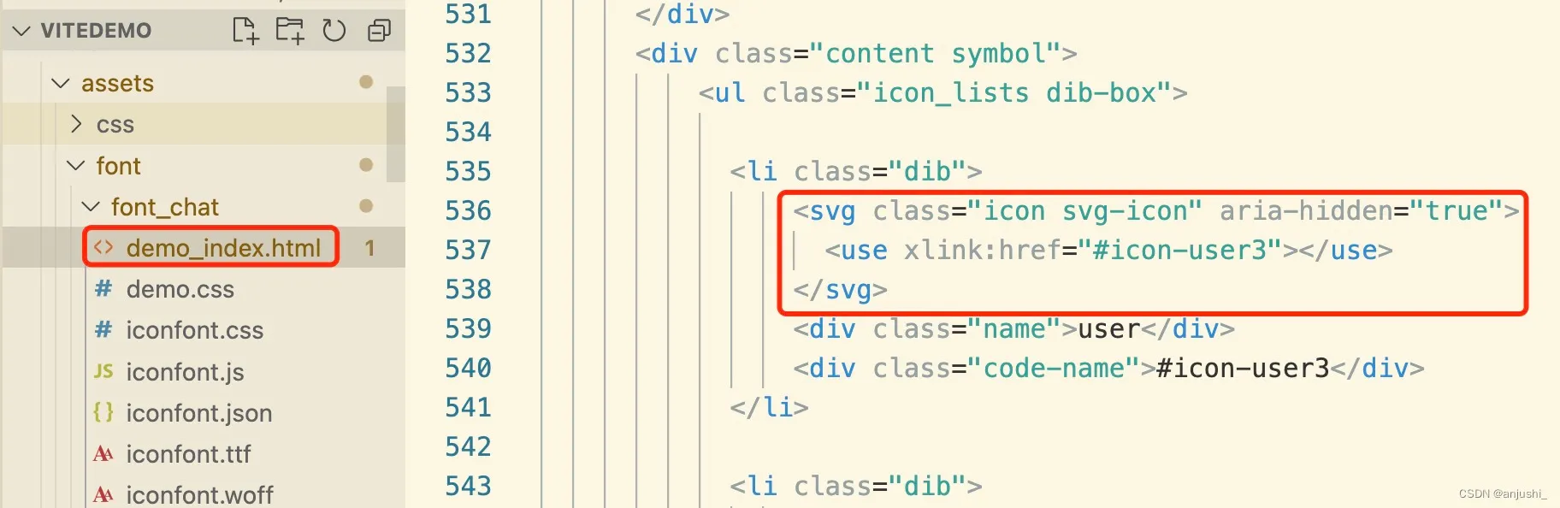Collapse the font folder chevron
This screenshot has height=508, width=1560.
click(x=75, y=165)
